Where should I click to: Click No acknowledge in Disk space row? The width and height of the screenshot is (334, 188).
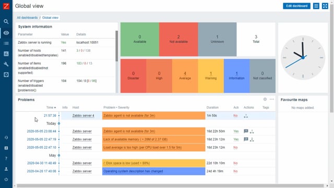click(x=235, y=163)
